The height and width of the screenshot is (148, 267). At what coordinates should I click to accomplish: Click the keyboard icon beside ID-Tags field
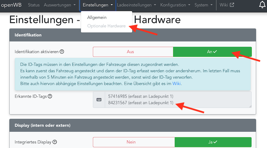tap(99, 100)
